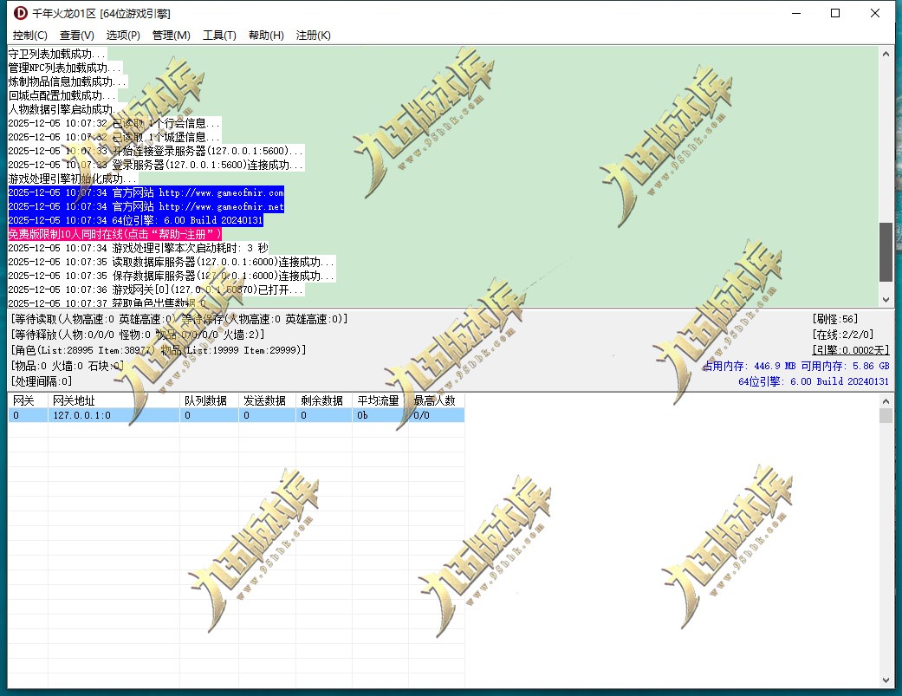The image size is (902, 696).
Task: Click the log panel scroll-down arrow
Action: coord(886,300)
